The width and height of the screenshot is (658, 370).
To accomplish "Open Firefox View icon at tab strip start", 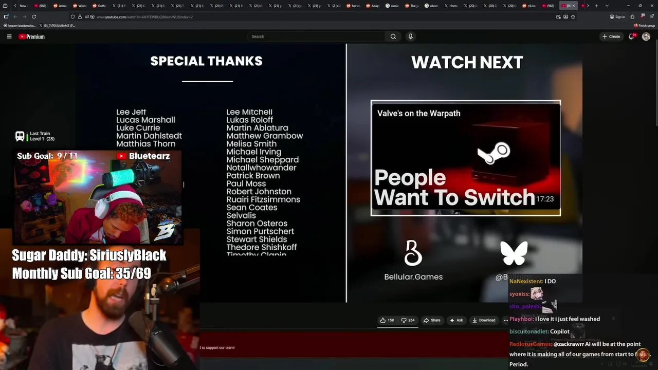I will pyautogui.click(x=5, y=6).
